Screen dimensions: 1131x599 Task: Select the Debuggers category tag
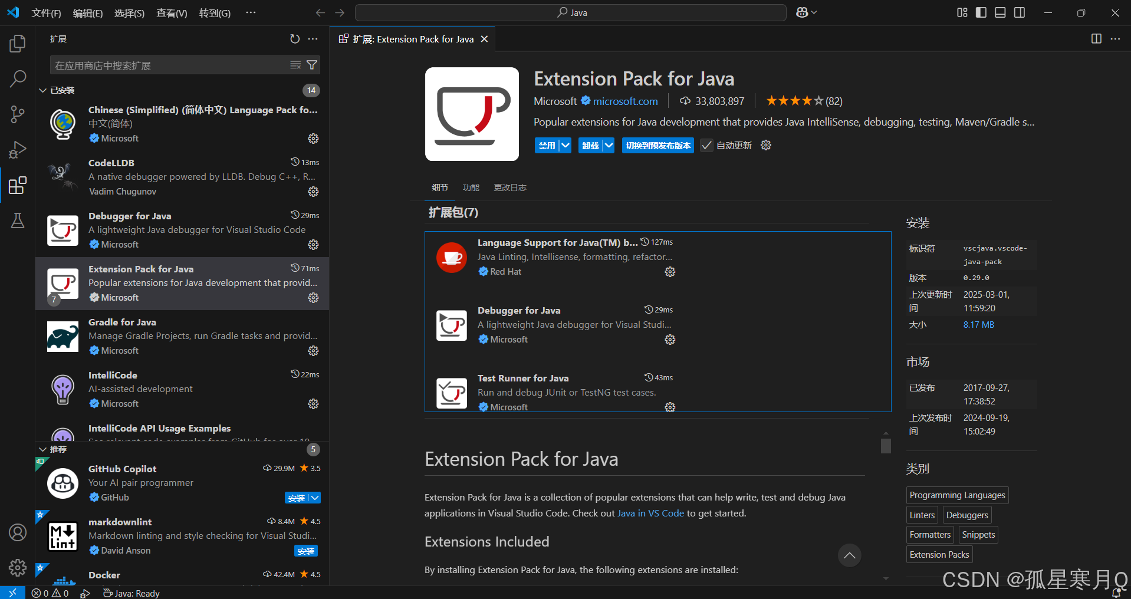tap(966, 515)
